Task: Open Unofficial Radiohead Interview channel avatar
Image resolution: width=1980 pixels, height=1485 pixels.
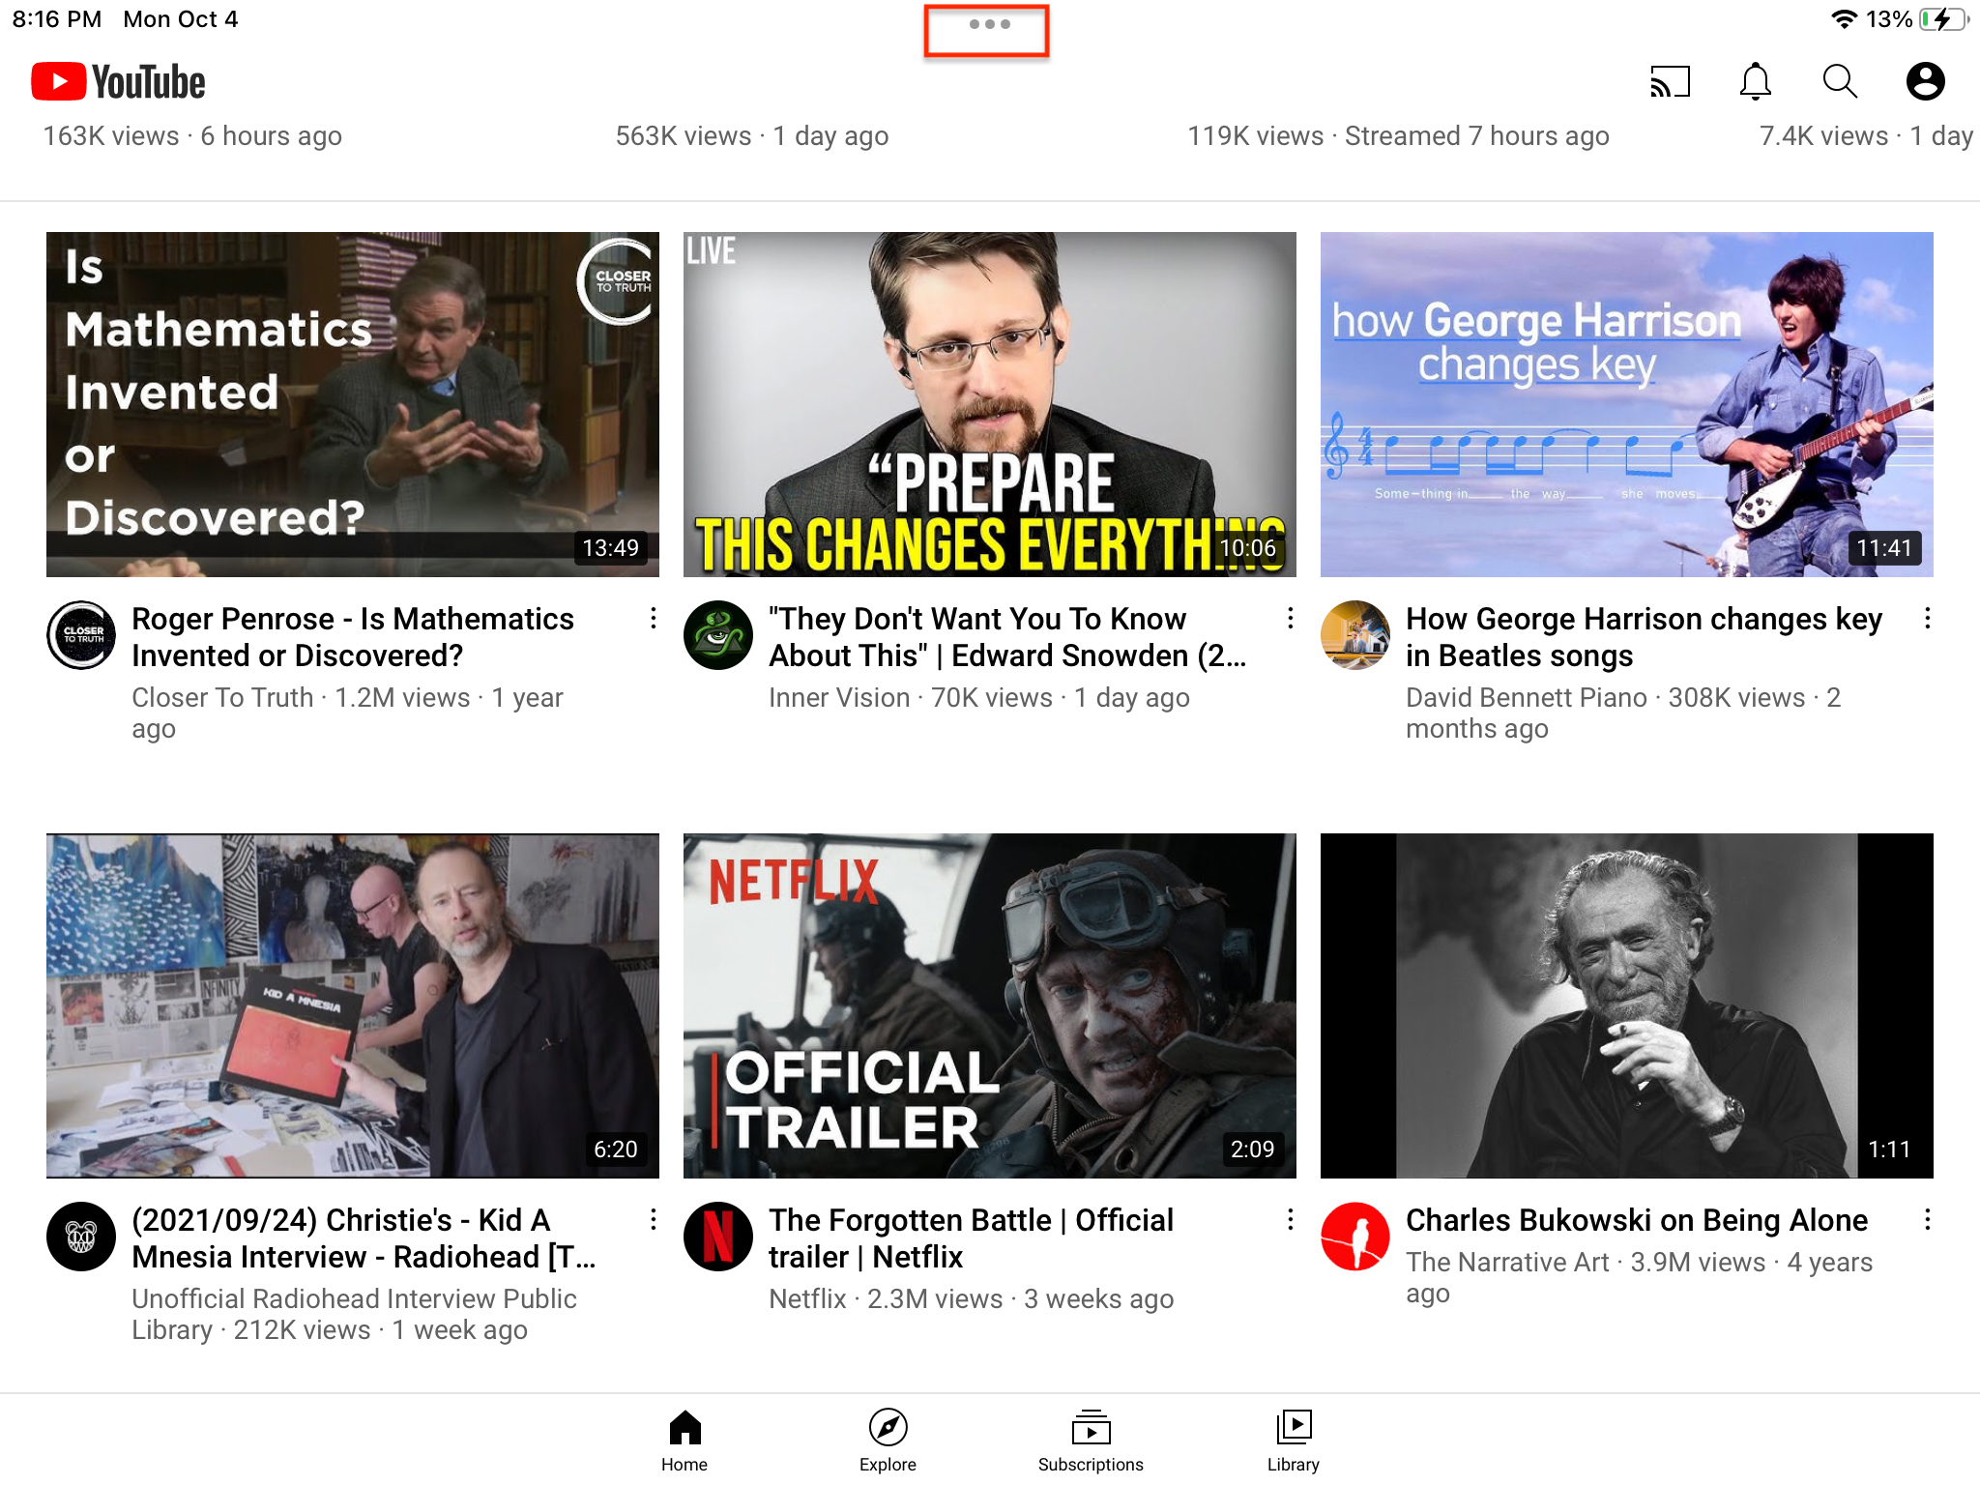Action: (x=82, y=1237)
